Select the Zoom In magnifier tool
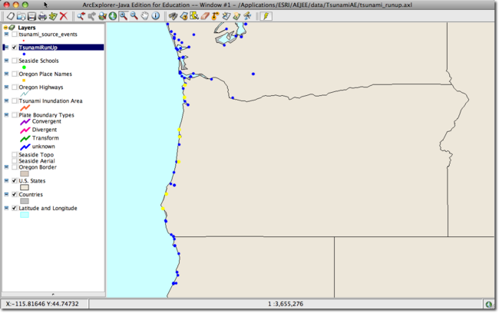This screenshot has height=313, width=499. (124, 16)
